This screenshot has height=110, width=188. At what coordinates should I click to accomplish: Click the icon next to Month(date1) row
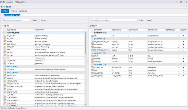pos(92,44)
